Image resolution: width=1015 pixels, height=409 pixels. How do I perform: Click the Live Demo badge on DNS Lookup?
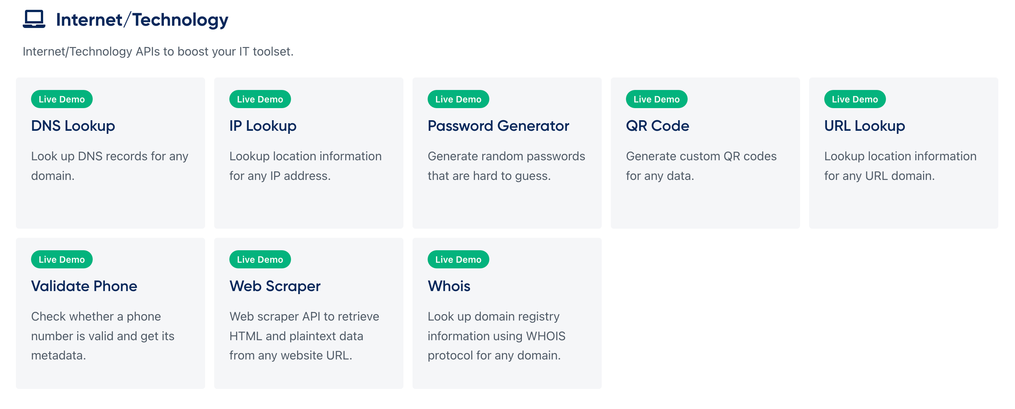(61, 99)
